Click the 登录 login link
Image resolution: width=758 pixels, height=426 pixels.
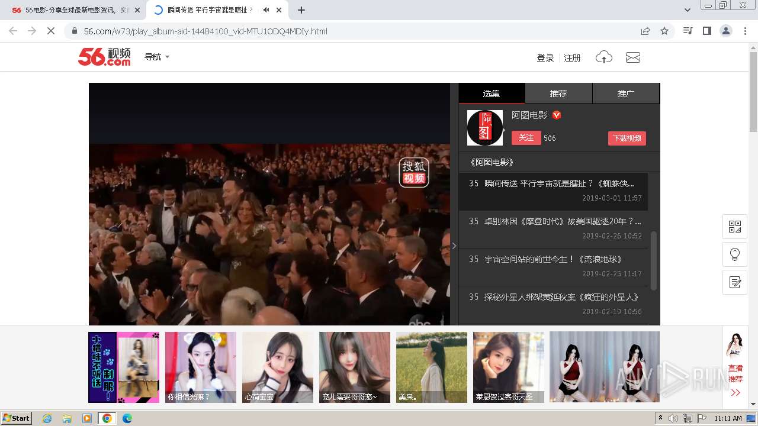pos(545,58)
